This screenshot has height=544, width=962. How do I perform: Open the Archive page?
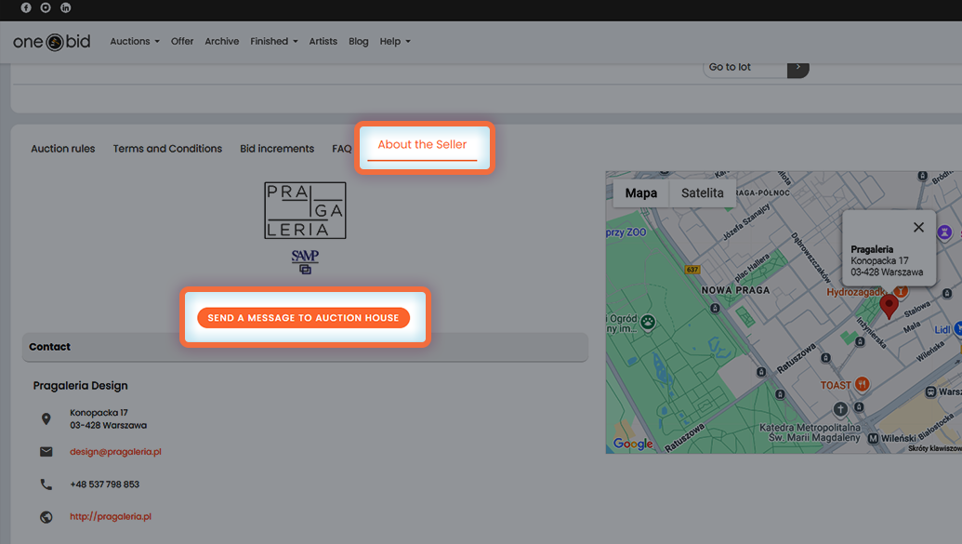point(222,41)
